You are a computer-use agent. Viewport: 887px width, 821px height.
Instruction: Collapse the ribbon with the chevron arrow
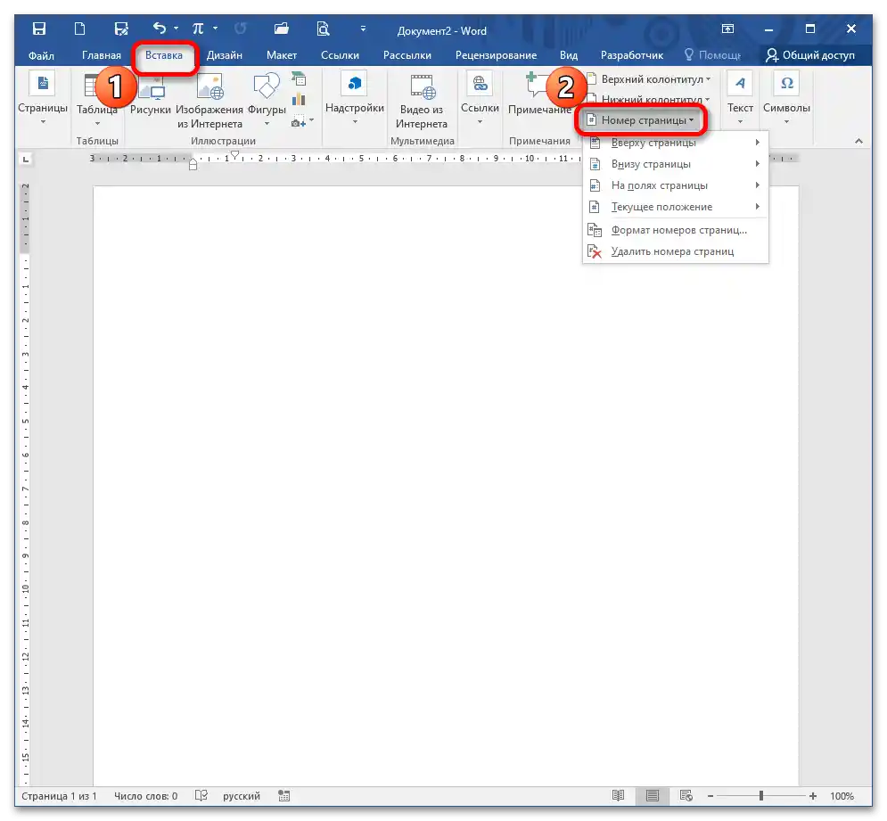[x=858, y=141]
